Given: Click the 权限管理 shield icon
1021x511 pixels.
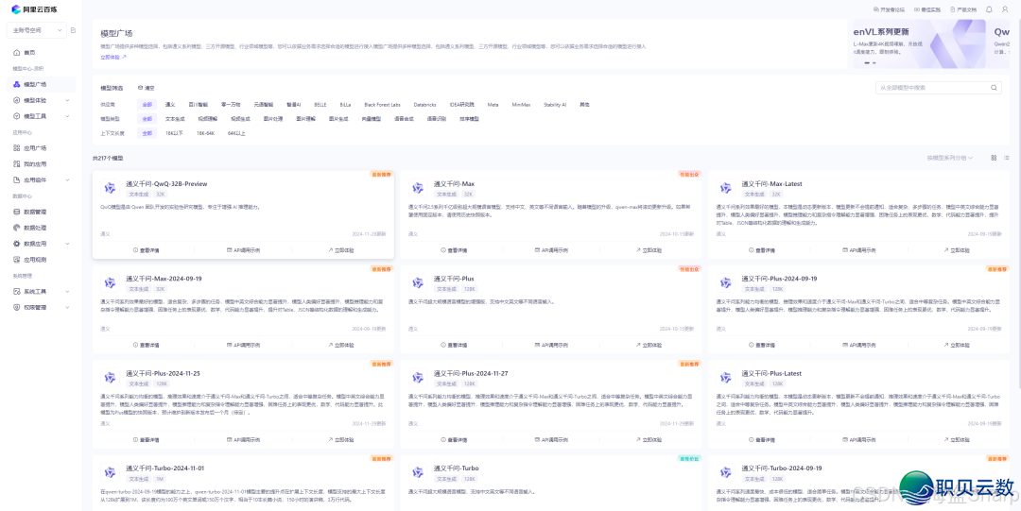Looking at the screenshot, I should point(17,307).
